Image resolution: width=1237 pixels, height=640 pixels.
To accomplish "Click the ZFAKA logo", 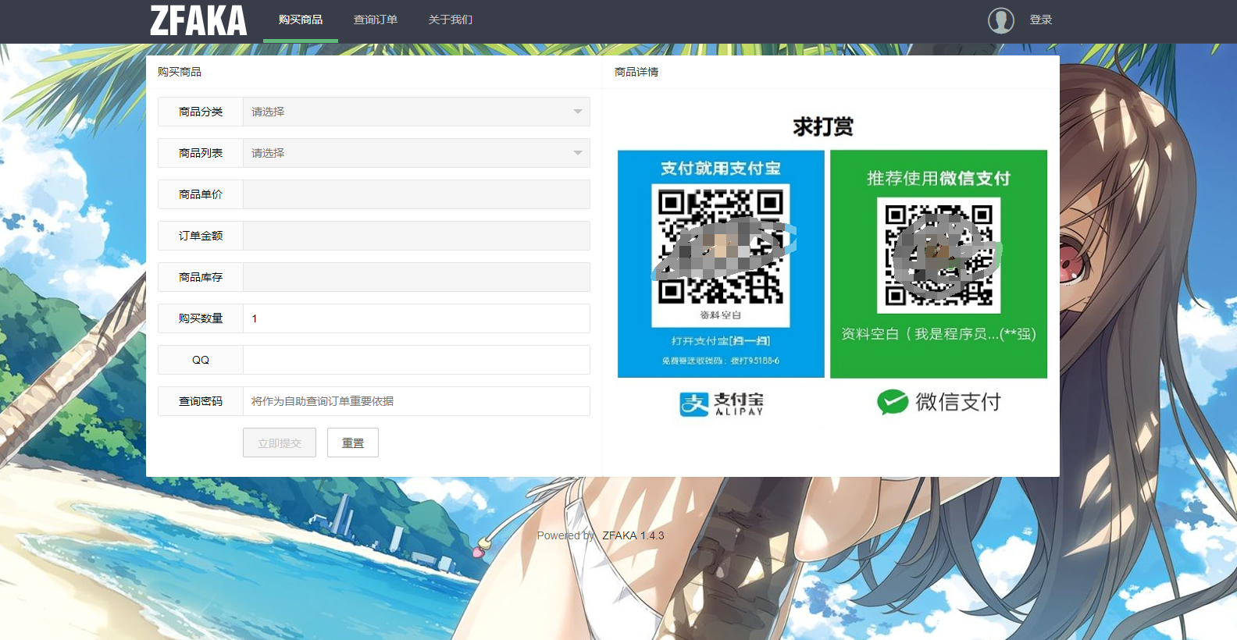I will coord(198,21).
